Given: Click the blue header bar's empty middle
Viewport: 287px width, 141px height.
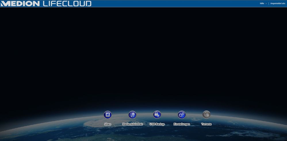Looking at the screenshot, I should (173, 3).
